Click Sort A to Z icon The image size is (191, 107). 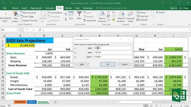[66, 14]
